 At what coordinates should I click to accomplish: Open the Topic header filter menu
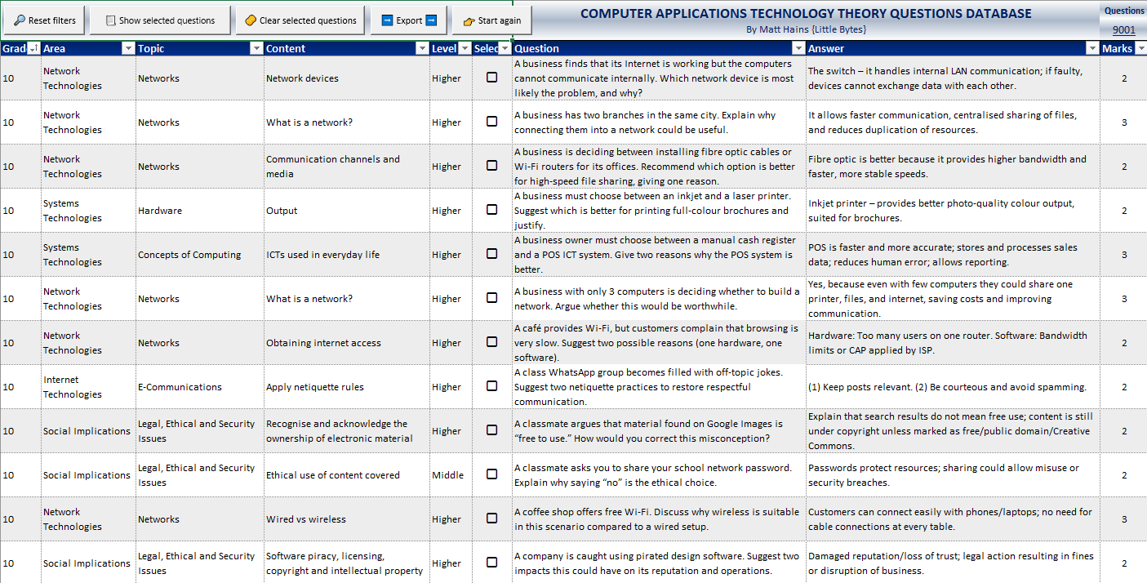tap(257, 48)
